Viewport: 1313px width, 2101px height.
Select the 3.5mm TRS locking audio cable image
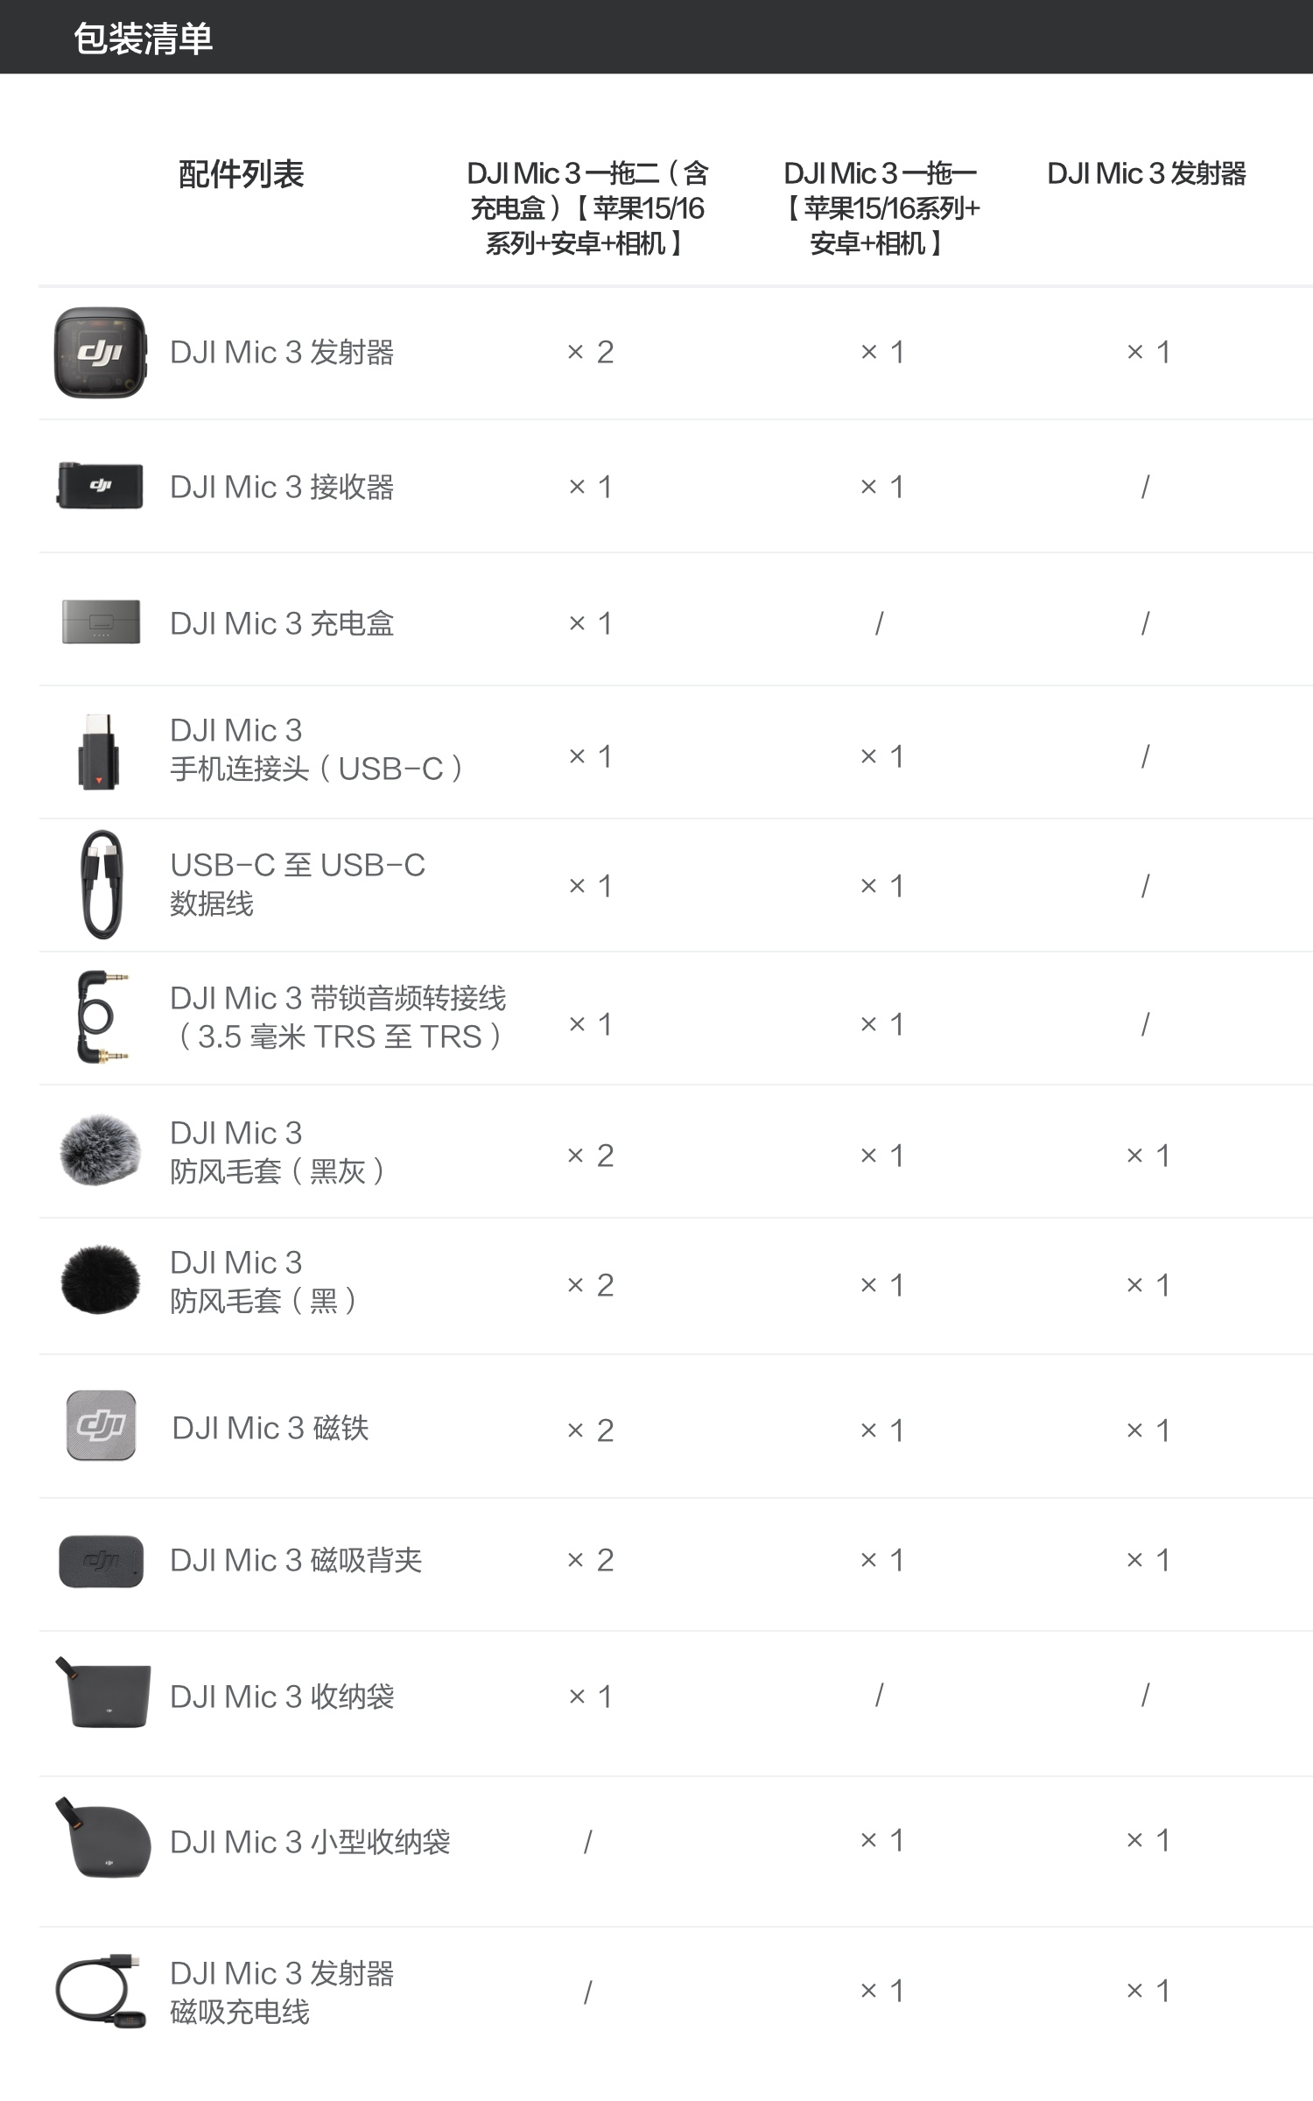tap(102, 1017)
